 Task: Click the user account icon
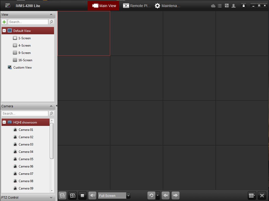234,6
